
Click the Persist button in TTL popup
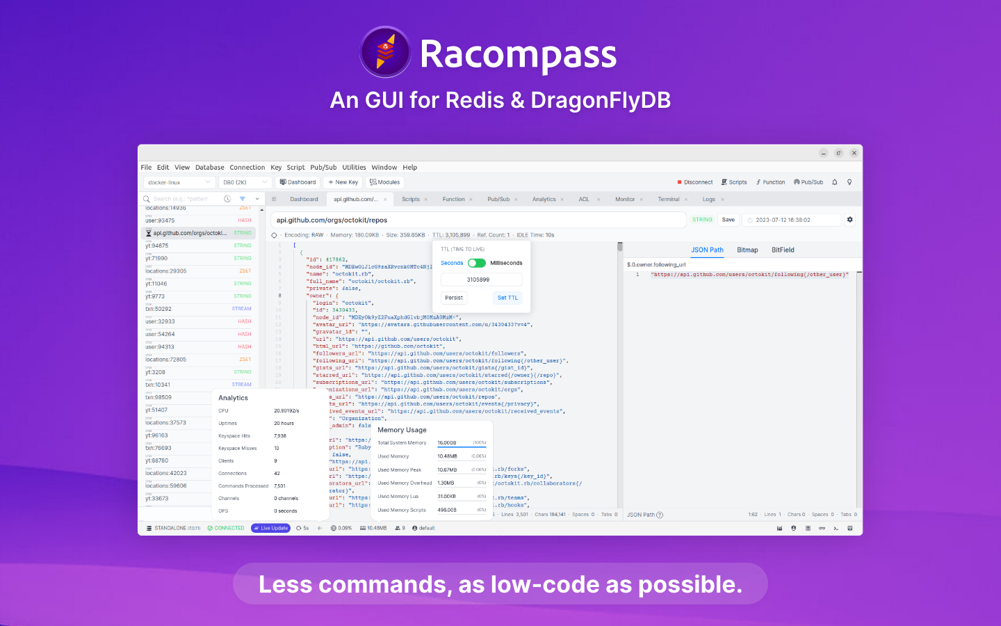click(x=453, y=298)
